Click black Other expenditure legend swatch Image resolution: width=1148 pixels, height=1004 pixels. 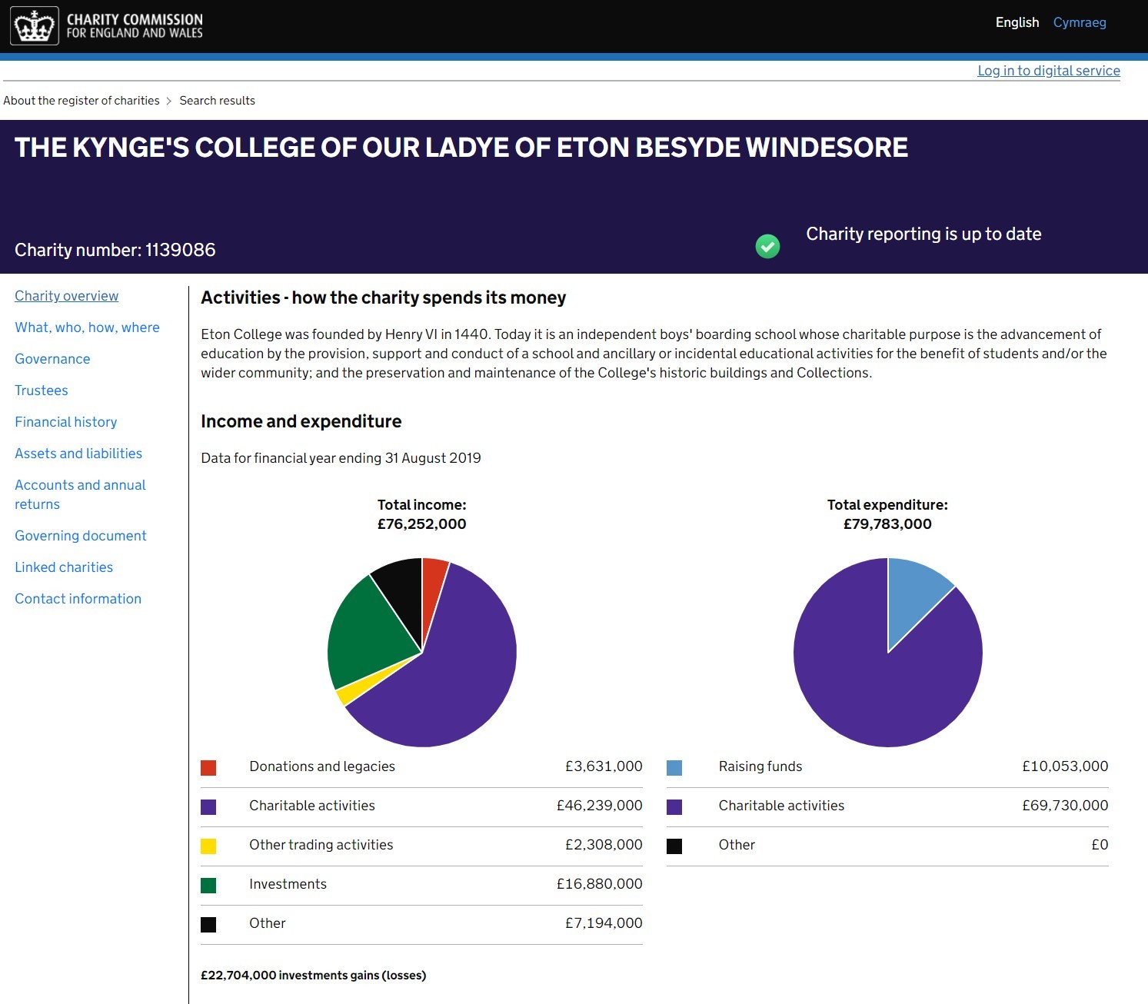[674, 846]
